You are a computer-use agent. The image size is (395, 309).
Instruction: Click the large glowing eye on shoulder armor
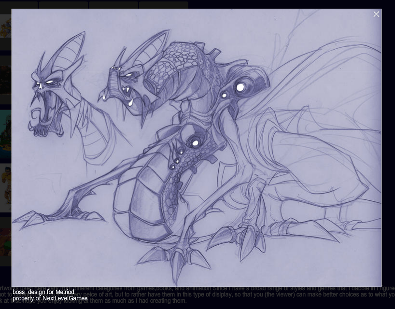tap(240, 87)
